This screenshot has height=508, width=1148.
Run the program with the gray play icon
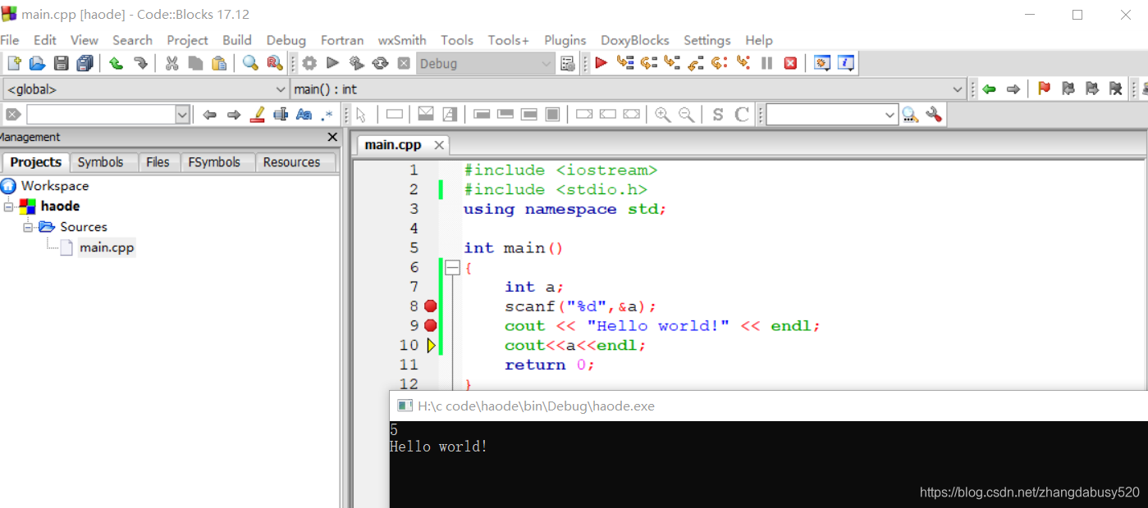pos(332,63)
